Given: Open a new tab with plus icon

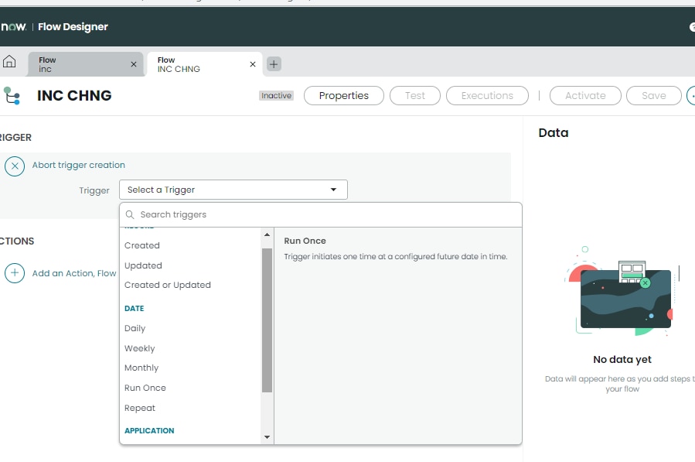Looking at the screenshot, I should (x=274, y=64).
